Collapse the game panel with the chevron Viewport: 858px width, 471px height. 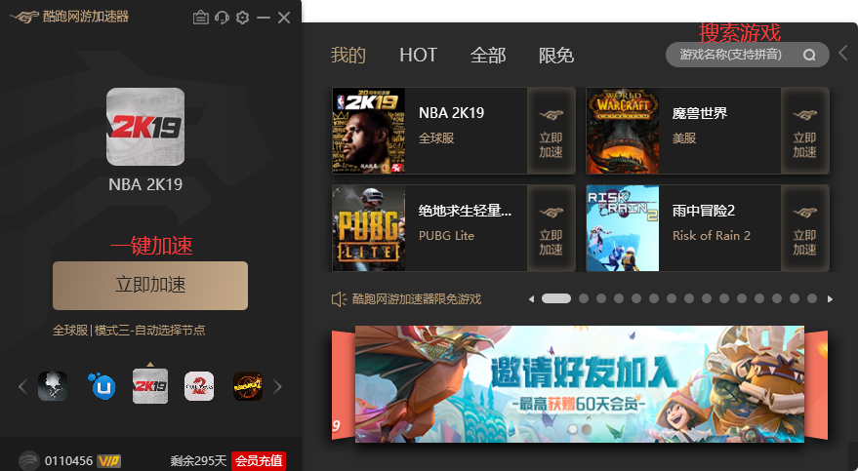[843, 53]
